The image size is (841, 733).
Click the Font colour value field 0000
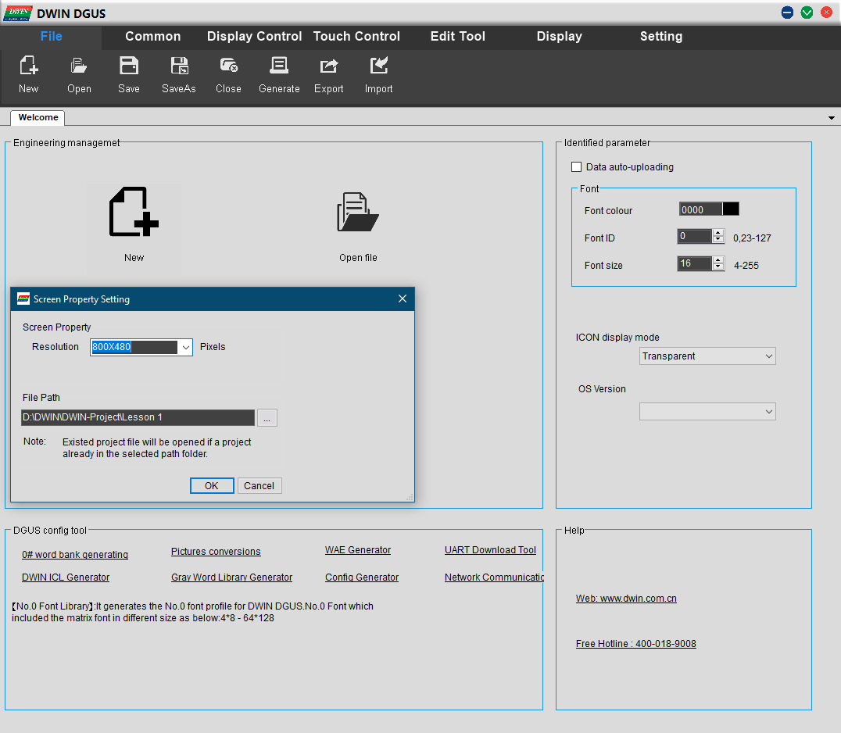click(700, 209)
